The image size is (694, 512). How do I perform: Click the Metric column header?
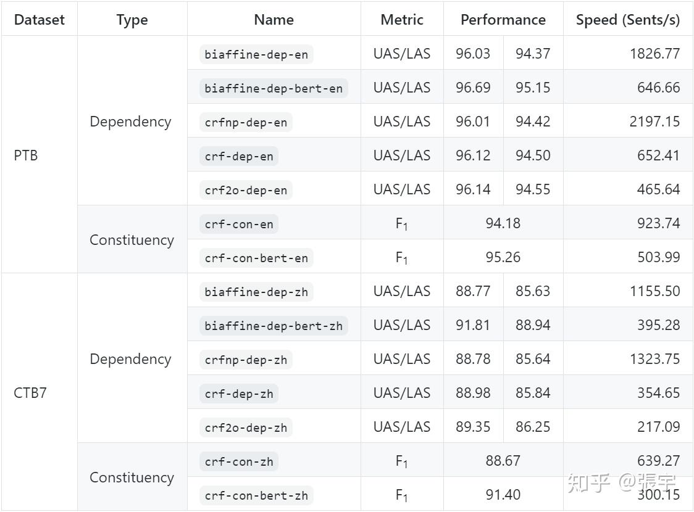402,20
